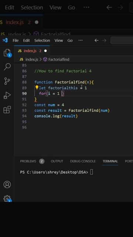Click index.js in the breadcrumb
The width and height of the screenshot is (133, 237).
click(x=32, y=59)
